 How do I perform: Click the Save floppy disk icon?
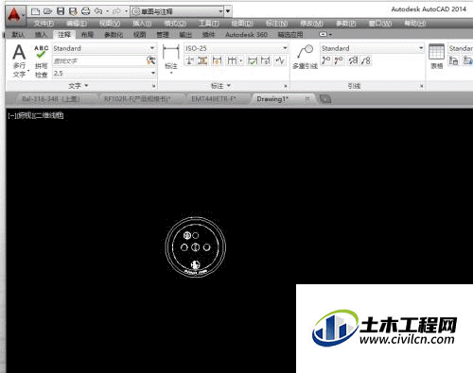point(61,11)
